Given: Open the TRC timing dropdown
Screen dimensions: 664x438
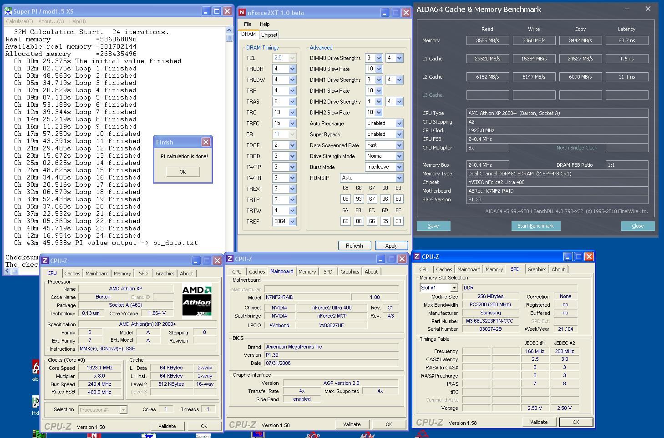Looking at the screenshot, I should point(292,112).
